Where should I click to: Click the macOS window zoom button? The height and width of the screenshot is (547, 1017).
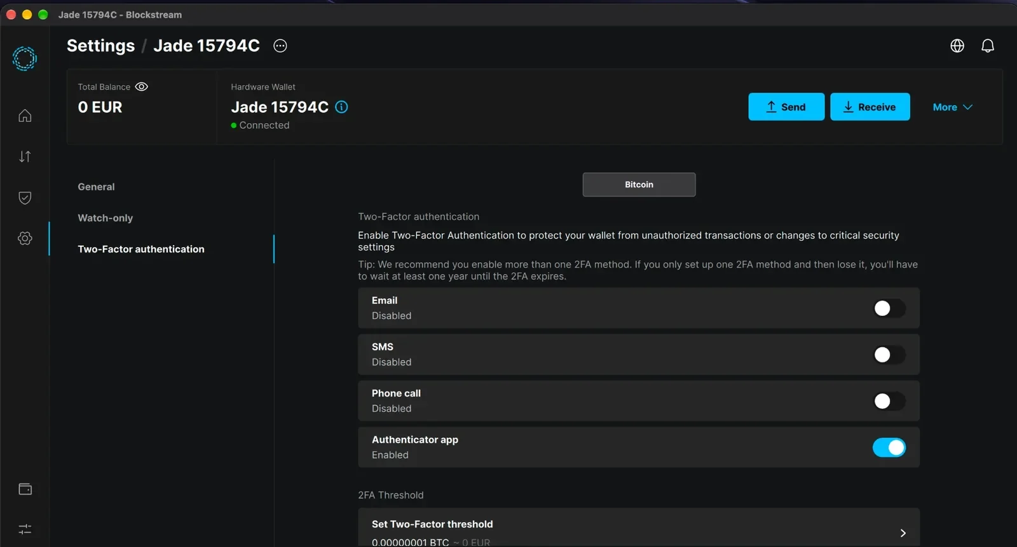click(43, 15)
